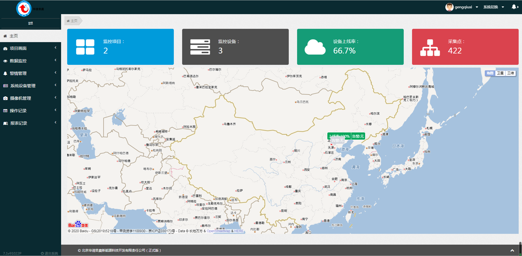Expand the 摄像机管理 menu chevron
Viewport: 522px width, 256px height.
coord(56,98)
